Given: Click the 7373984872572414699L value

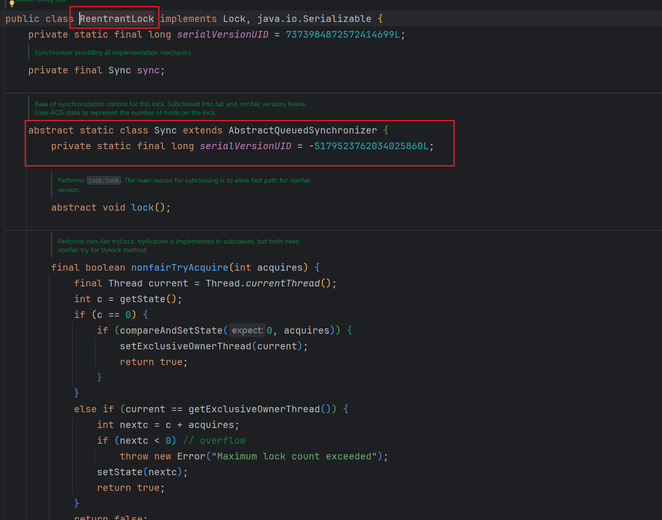Looking at the screenshot, I should (x=342, y=35).
